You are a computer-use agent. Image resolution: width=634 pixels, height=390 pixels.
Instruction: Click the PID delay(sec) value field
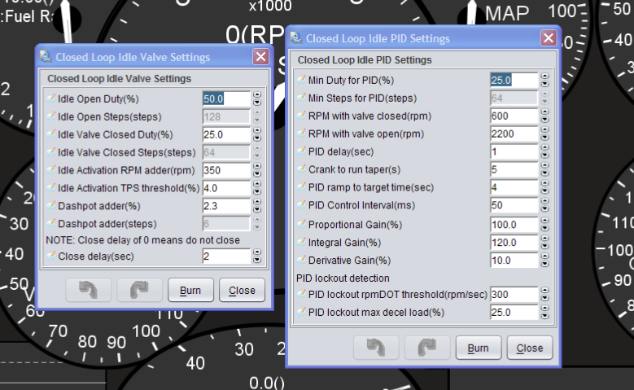click(x=514, y=151)
